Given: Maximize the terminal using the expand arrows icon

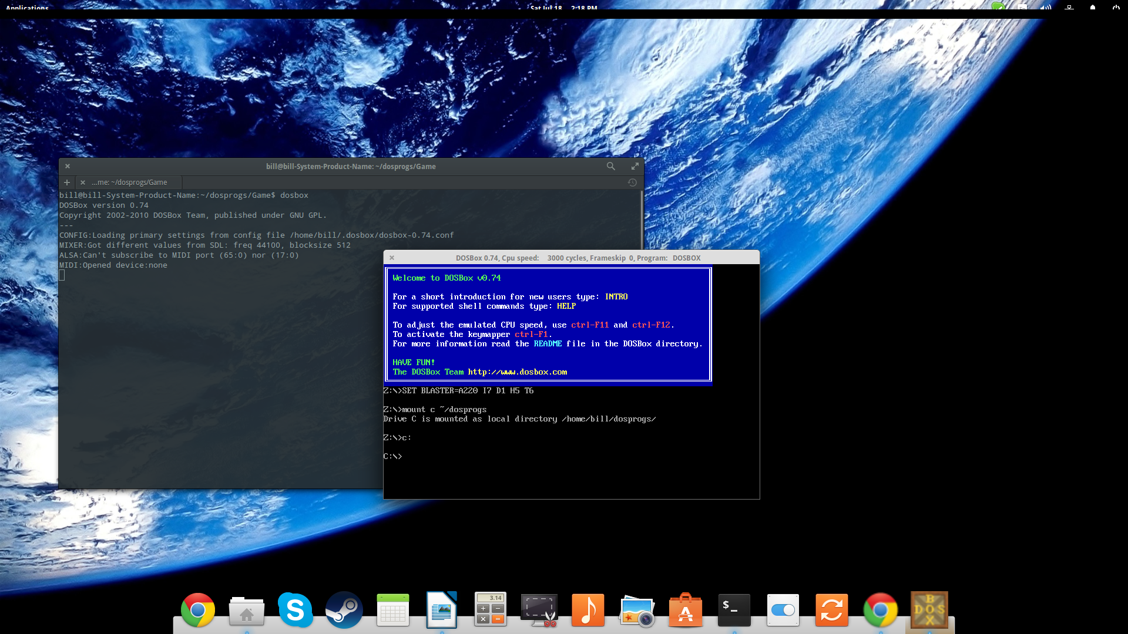Looking at the screenshot, I should [x=635, y=166].
